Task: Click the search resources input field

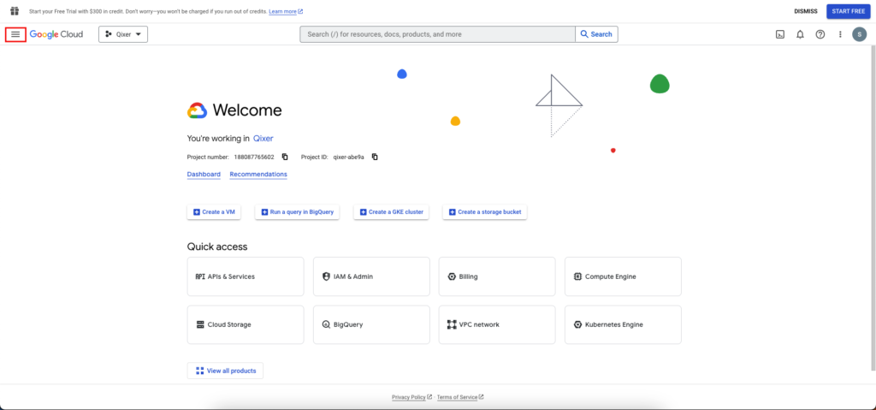Action: tap(437, 34)
